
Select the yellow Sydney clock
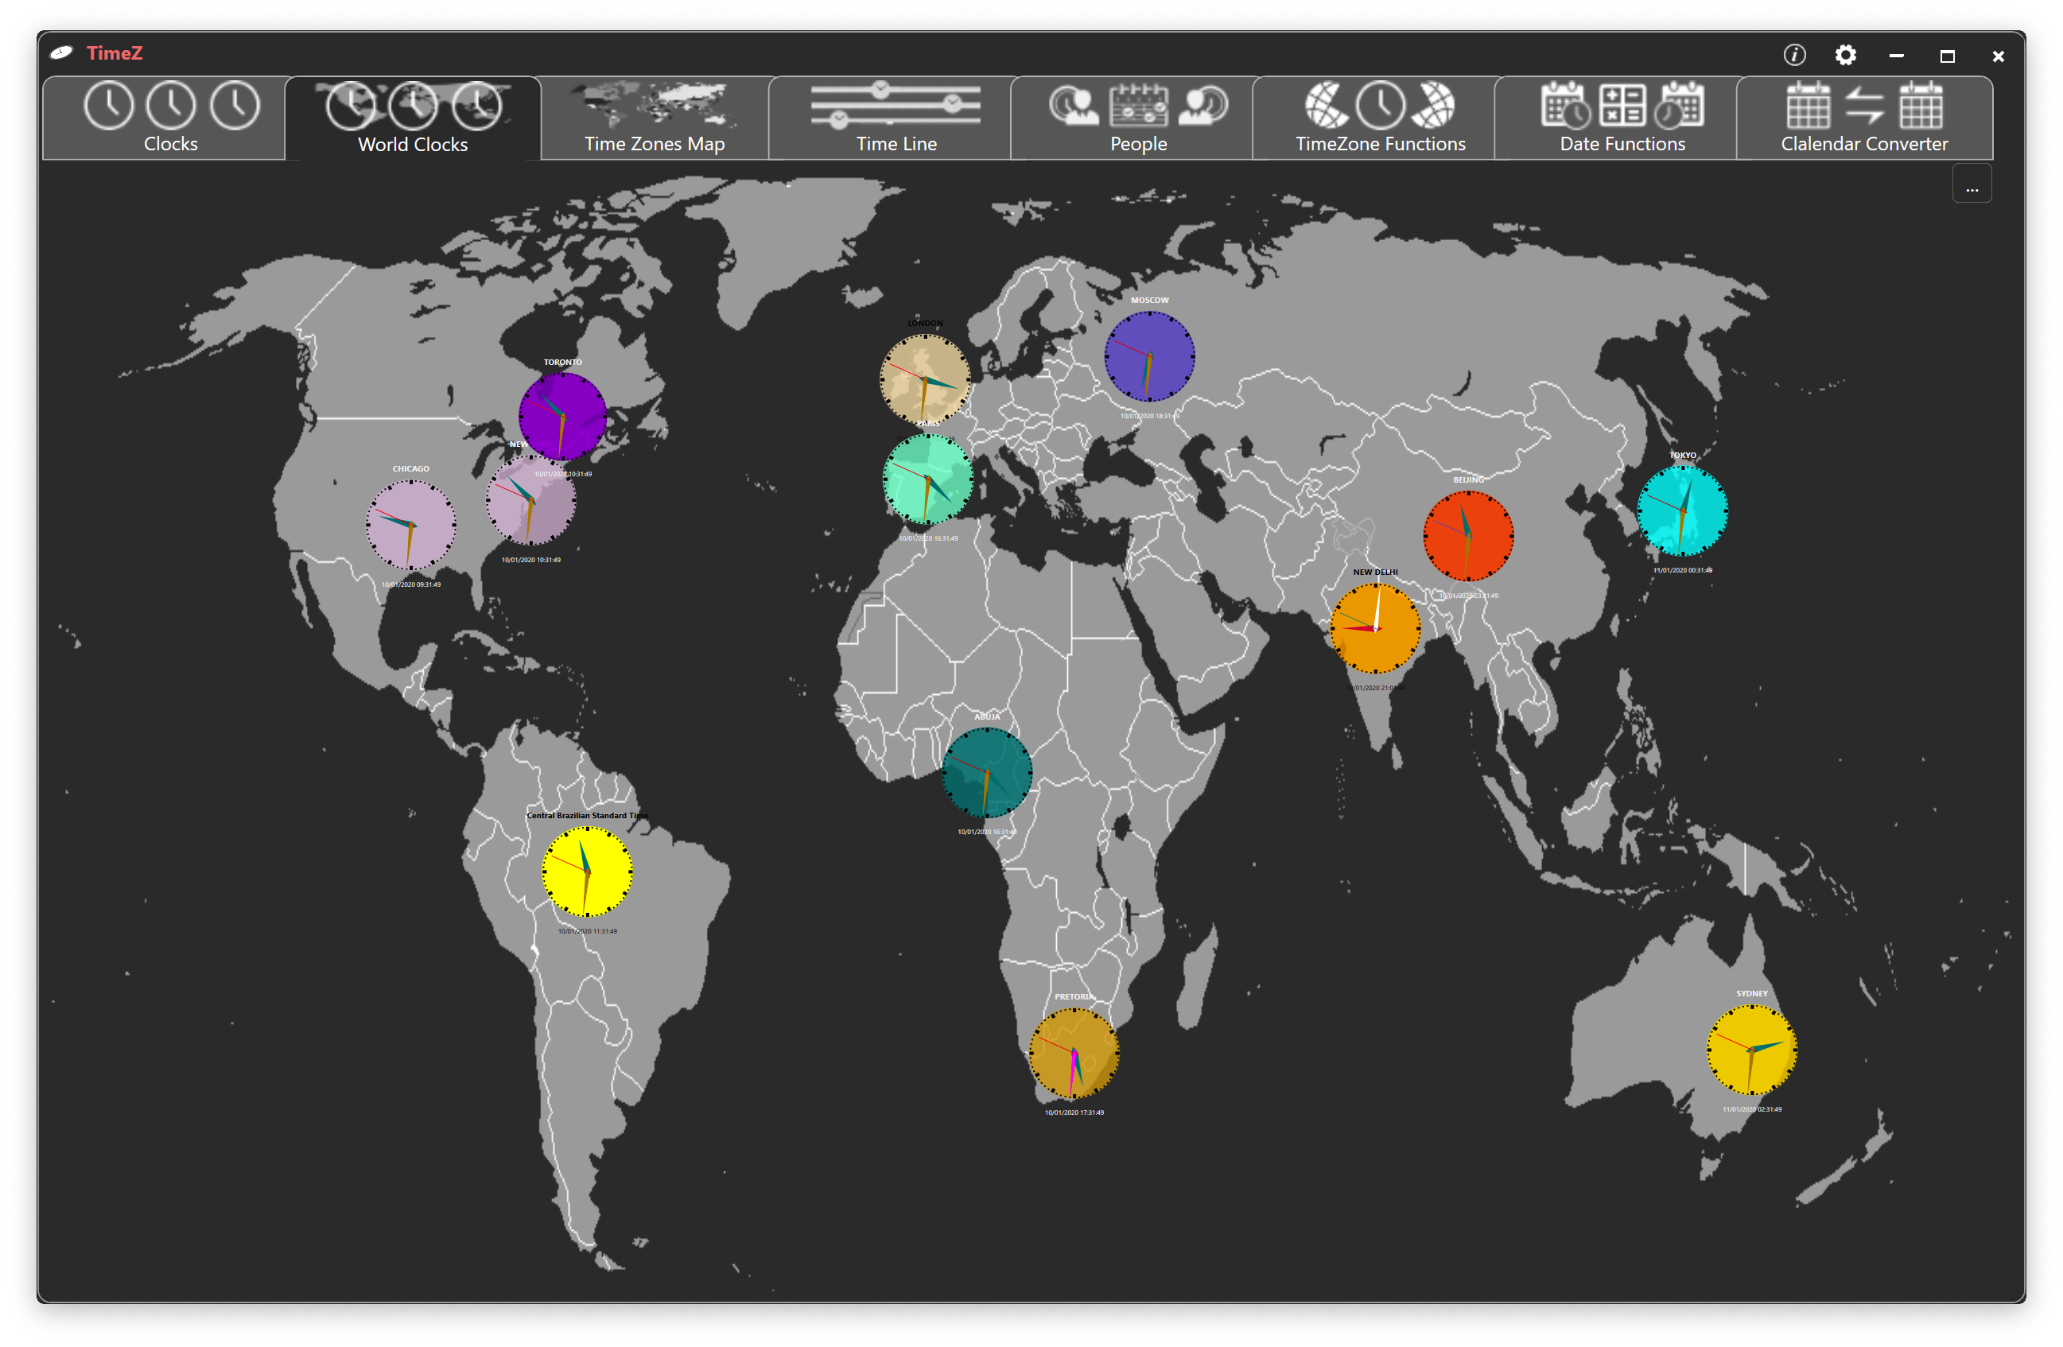pyautogui.click(x=1751, y=1050)
